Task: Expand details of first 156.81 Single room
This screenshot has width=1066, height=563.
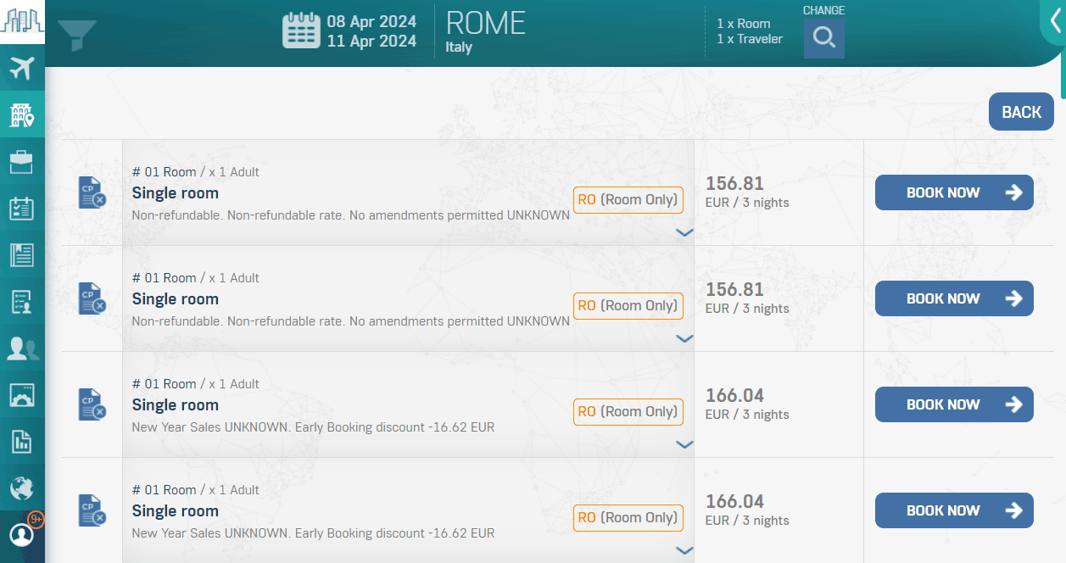Action: click(684, 233)
